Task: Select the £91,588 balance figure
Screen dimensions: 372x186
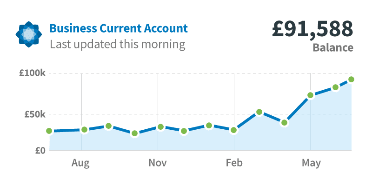Action: click(x=312, y=29)
